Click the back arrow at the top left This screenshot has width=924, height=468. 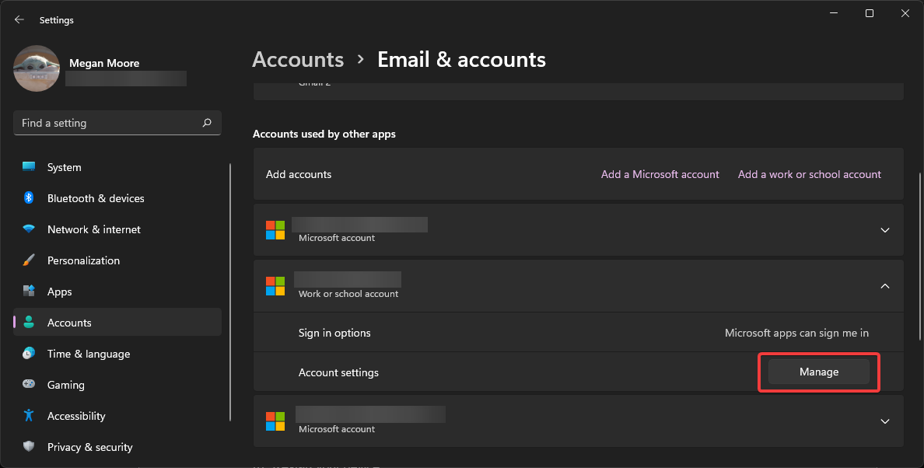(x=19, y=19)
